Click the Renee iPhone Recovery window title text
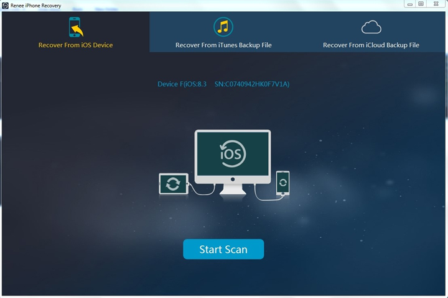The width and height of the screenshot is (448, 298). click(35, 6)
